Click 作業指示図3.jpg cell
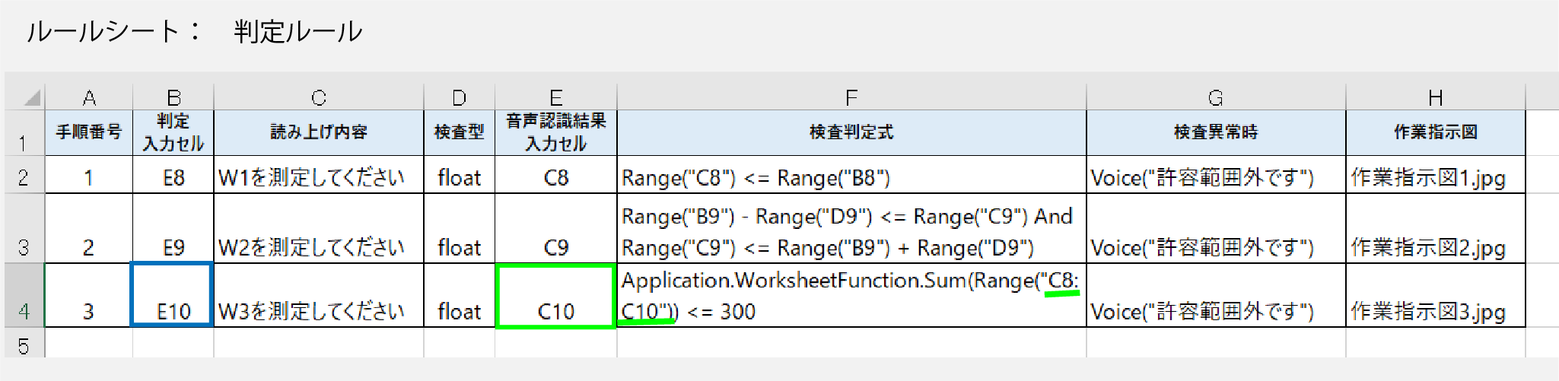The image size is (1559, 381). point(1435,295)
